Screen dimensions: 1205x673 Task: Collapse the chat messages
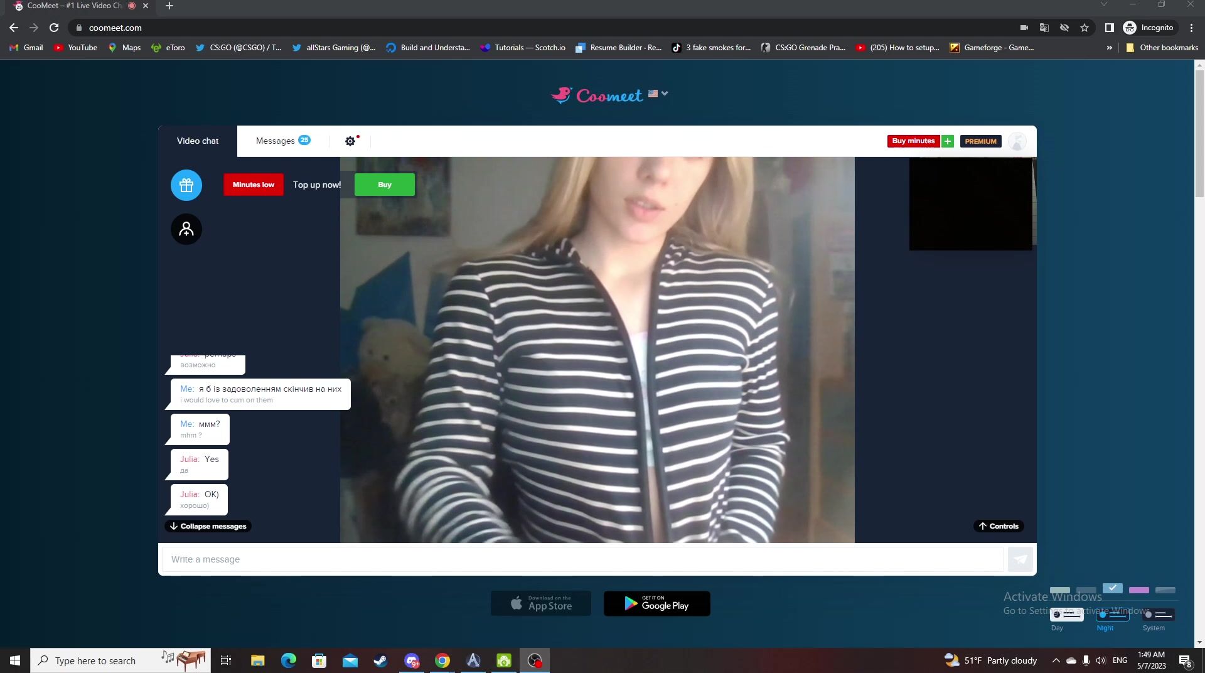(x=208, y=526)
